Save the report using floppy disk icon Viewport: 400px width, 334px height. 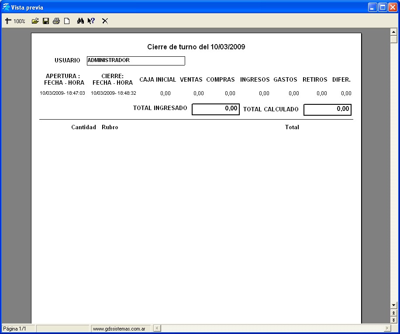pyautogui.click(x=46, y=21)
